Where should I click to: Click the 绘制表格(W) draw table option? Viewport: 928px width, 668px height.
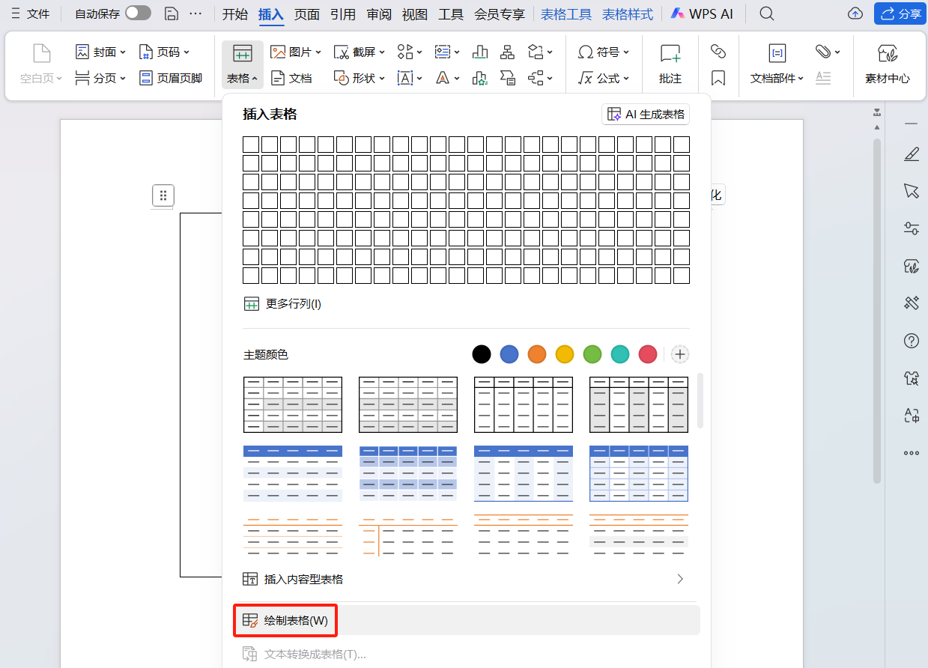click(285, 620)
